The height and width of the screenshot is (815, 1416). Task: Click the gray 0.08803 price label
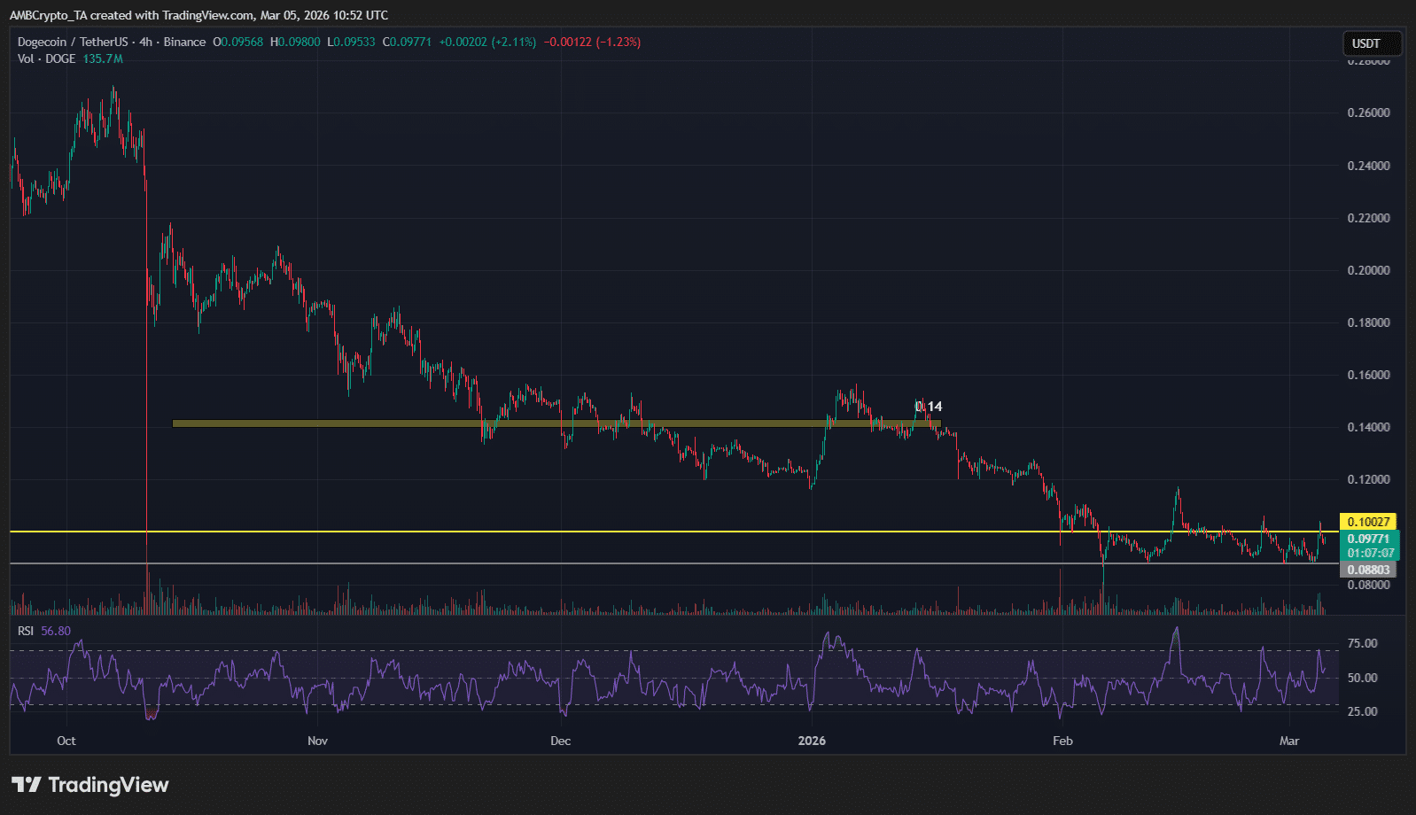1368,570
